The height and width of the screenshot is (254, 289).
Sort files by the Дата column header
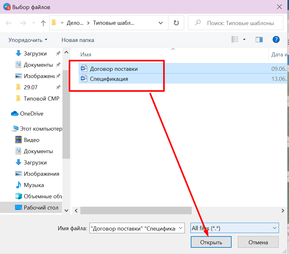279,54
